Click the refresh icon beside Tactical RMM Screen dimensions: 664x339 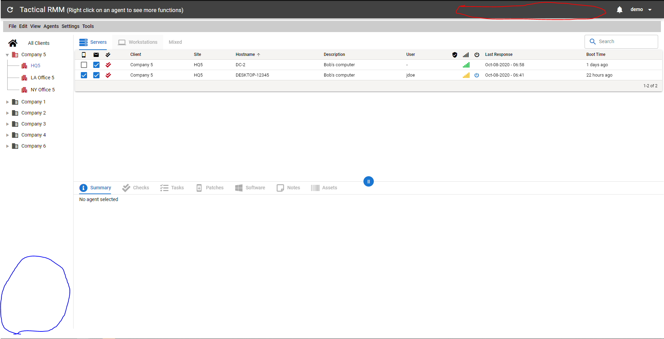tap(10, 10)
